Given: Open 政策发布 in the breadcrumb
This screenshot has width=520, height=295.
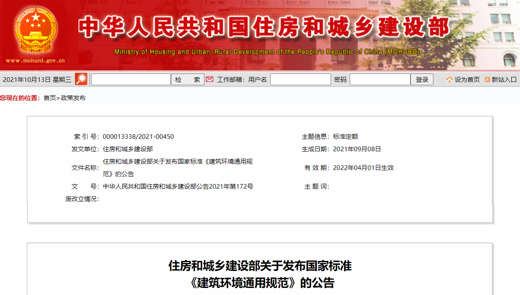Looking at the screenshot, I should coord(73,98).
